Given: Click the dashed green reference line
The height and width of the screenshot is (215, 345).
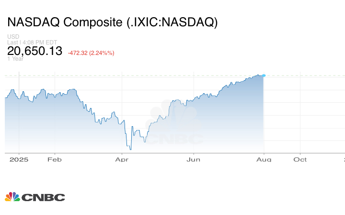Looking at the screenshot, I should (x=307, y=75).
